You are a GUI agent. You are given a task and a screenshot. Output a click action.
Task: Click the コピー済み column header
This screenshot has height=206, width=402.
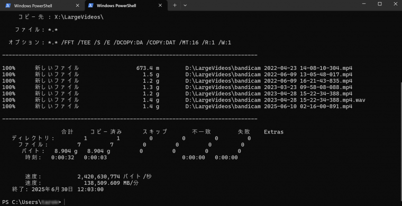click(106, 132)
